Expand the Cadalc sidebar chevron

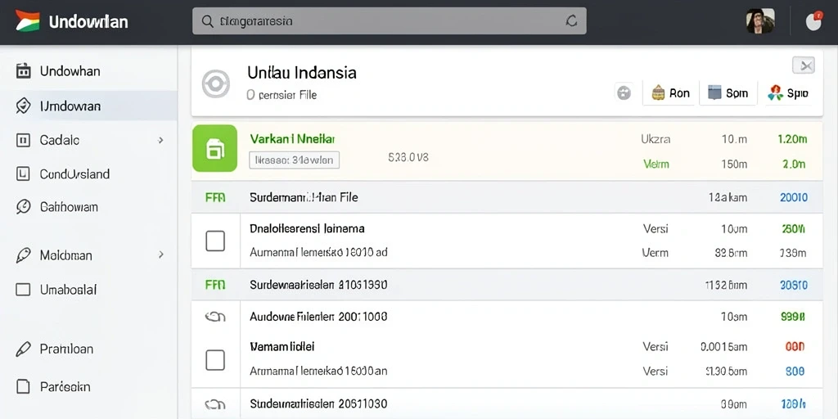tap(161, 141)
